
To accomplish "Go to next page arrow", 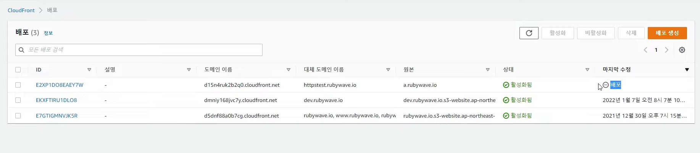I will [x=666, y=50].
